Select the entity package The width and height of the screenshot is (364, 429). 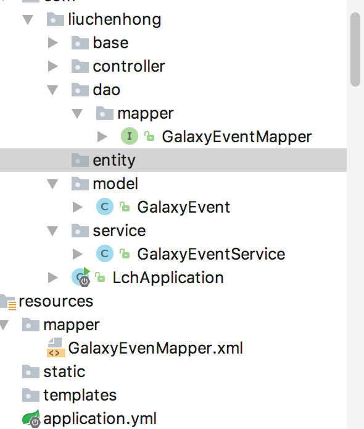point(173,160)
